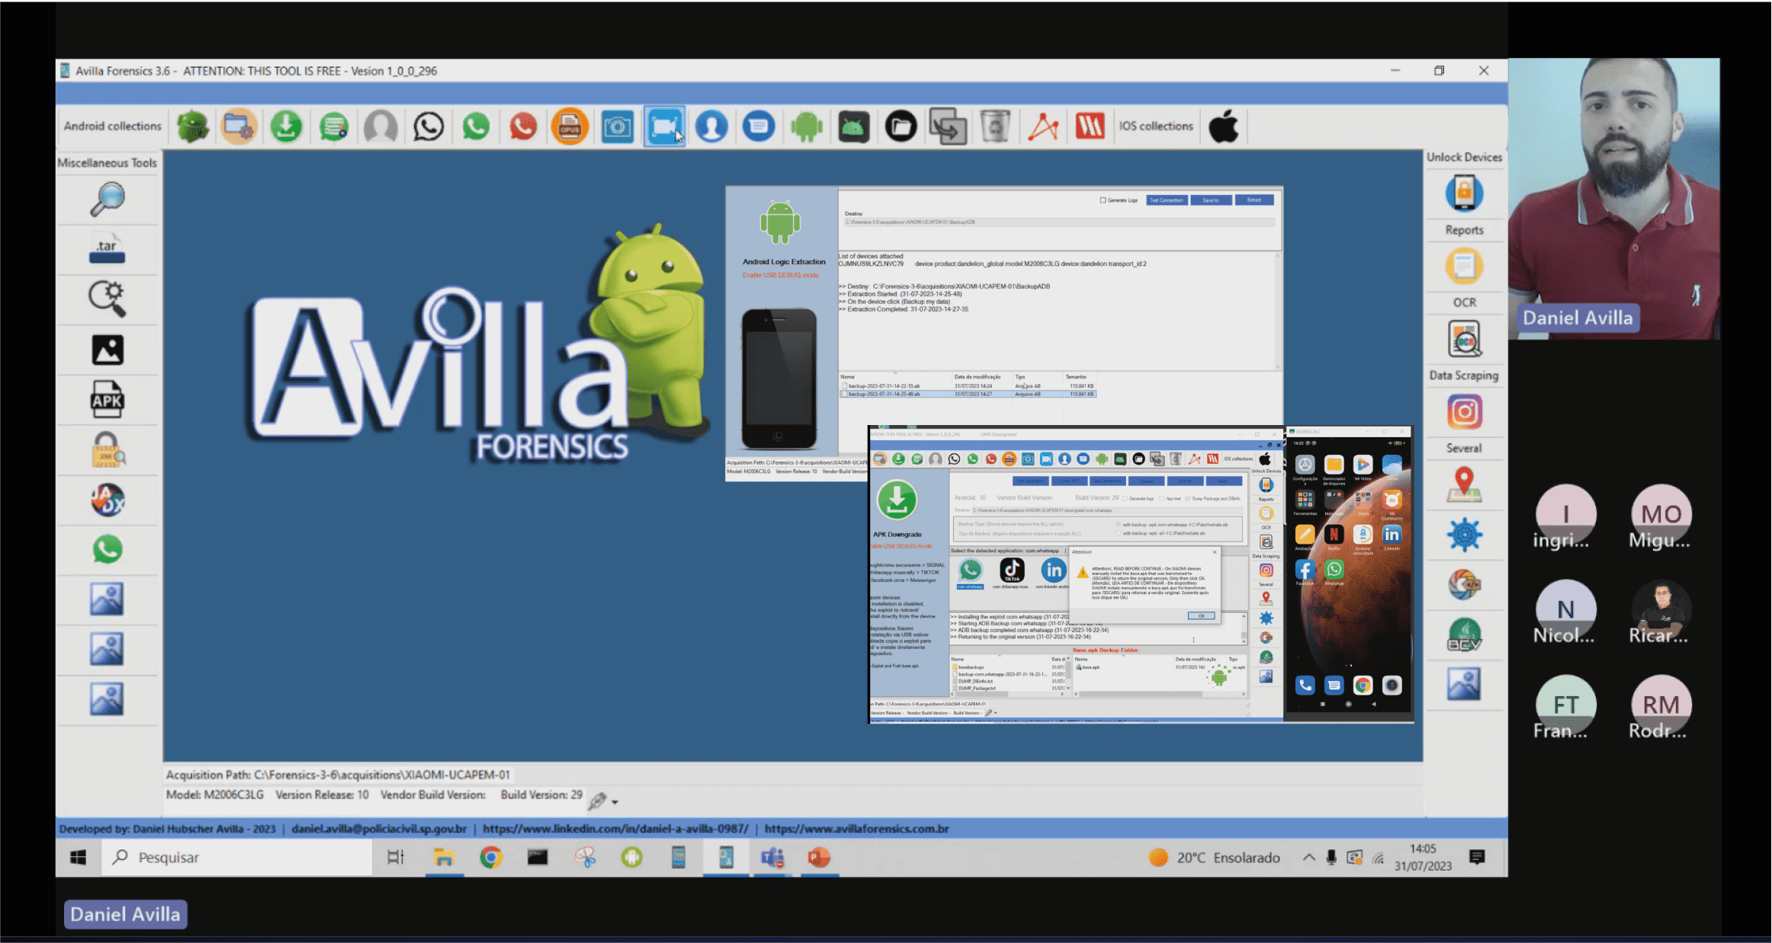The height and width of the screenshot is (943, 1772).
Task: Open the orange OPUS audio tool
Action: [x=570, y=126]
